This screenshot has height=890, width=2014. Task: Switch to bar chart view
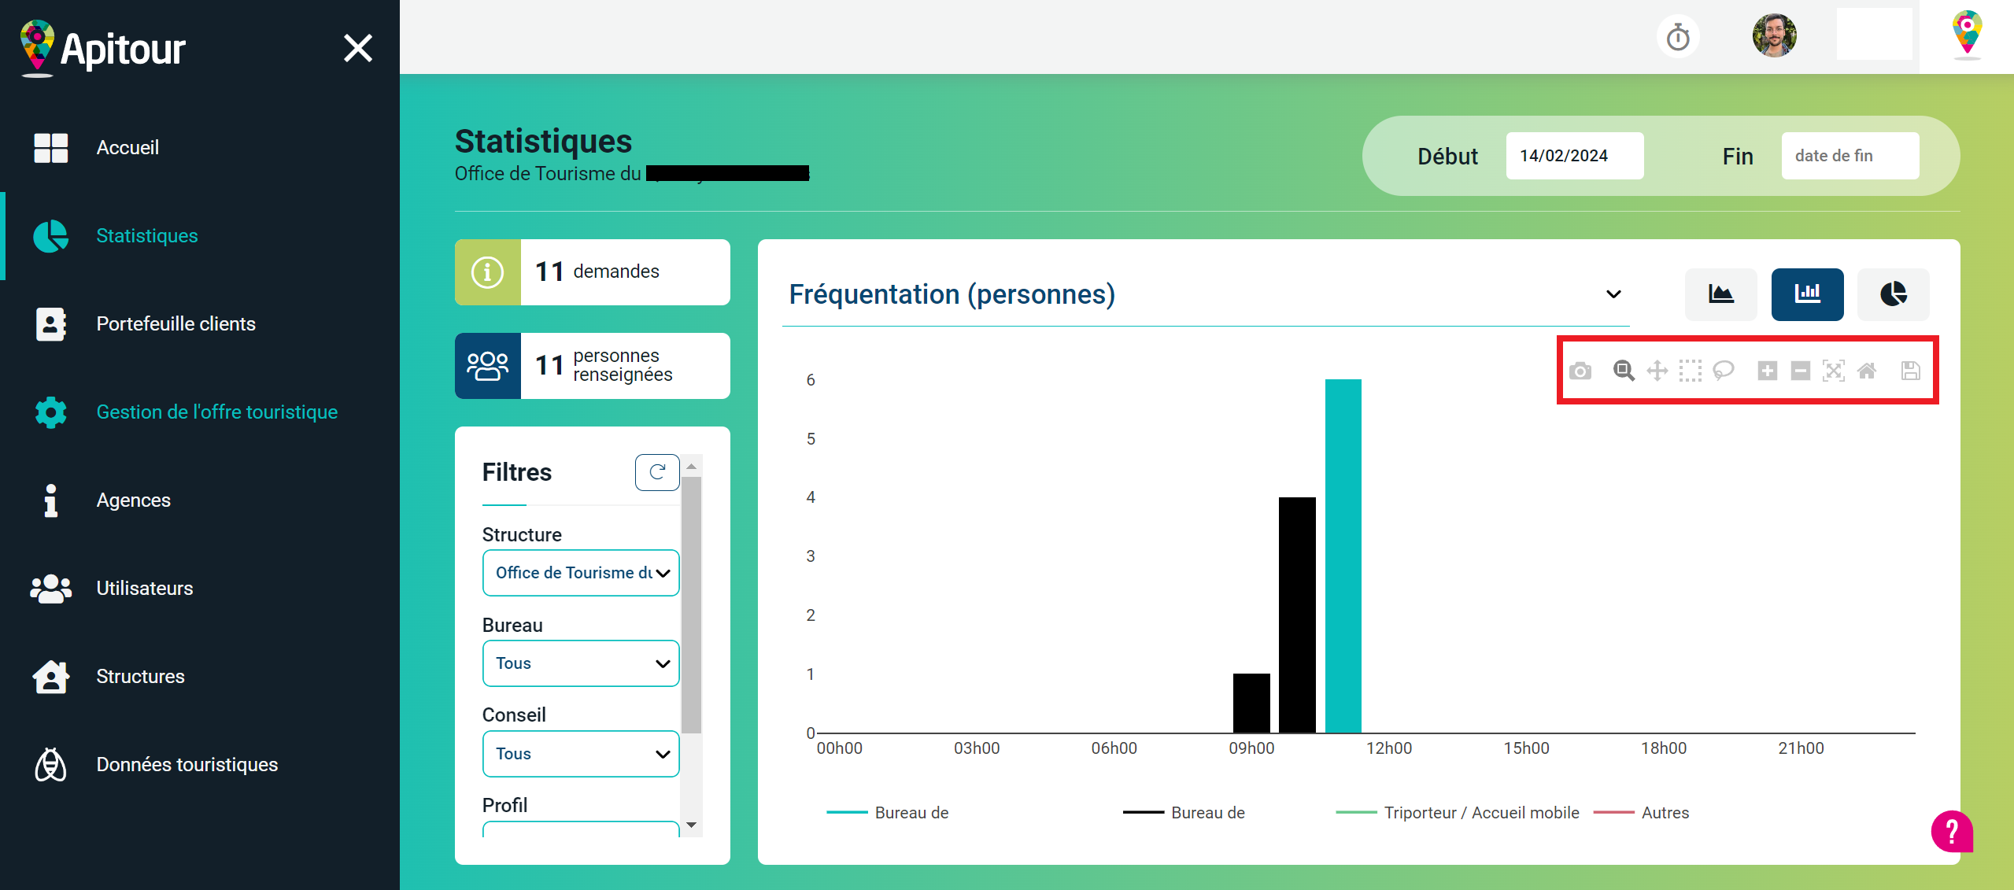click(1807, 294)
